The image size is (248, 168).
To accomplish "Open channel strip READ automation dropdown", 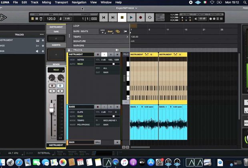I will [56, 70].
